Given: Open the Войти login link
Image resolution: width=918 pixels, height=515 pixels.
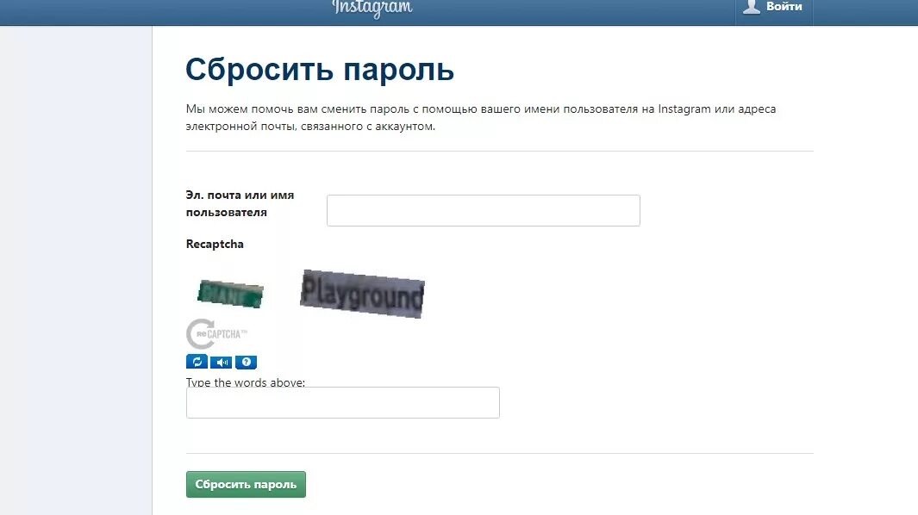Looking at the screenshot, I should pyautogui.click(x=784, y=6).
